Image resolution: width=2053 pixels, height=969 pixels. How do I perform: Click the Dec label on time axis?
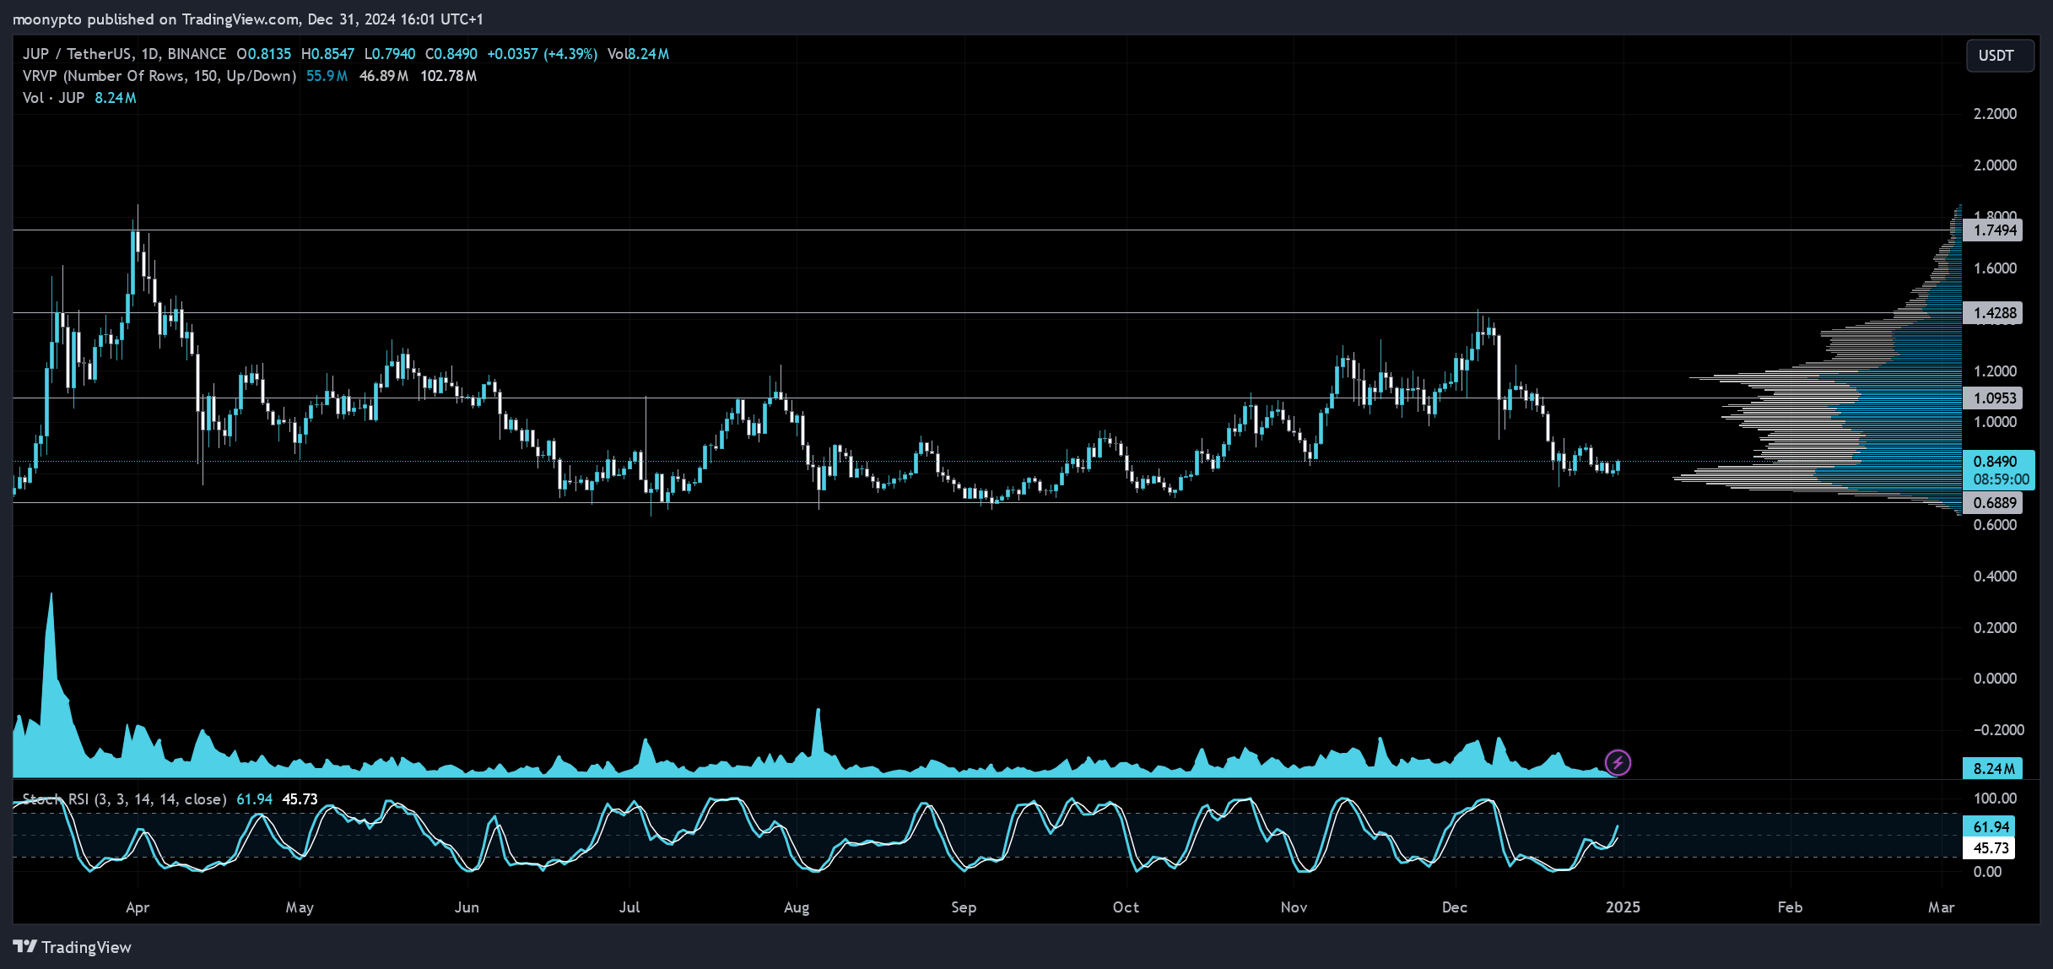[1455, 907]
